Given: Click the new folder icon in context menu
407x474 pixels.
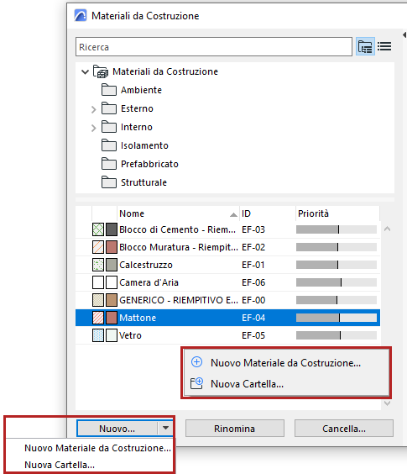Looking at the screenshot, I should coord(197,383).
